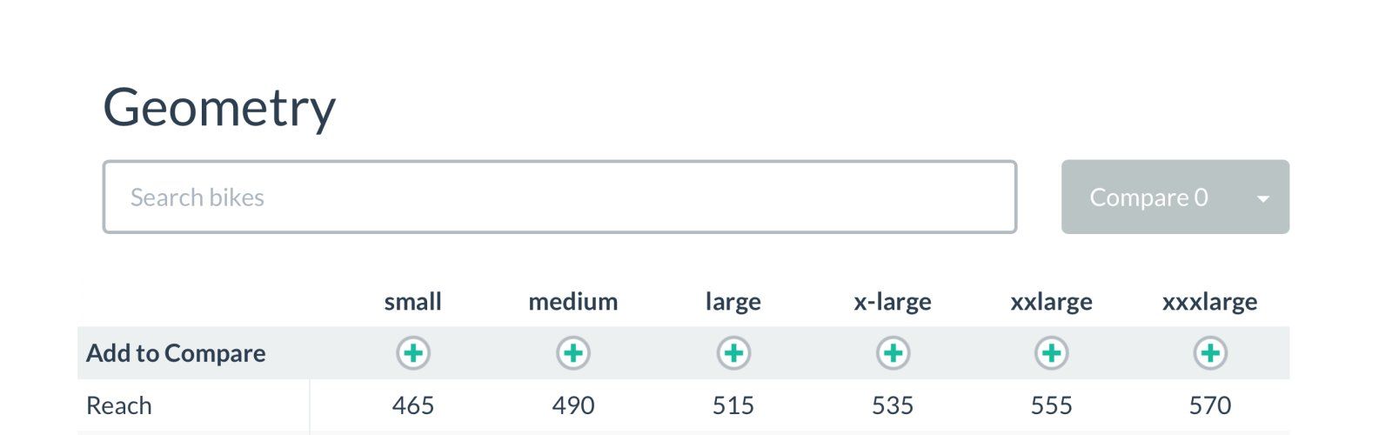Screen dimensions: 1392x435
Task: Click the 465 reach value for small
Action: pos(413,405)
